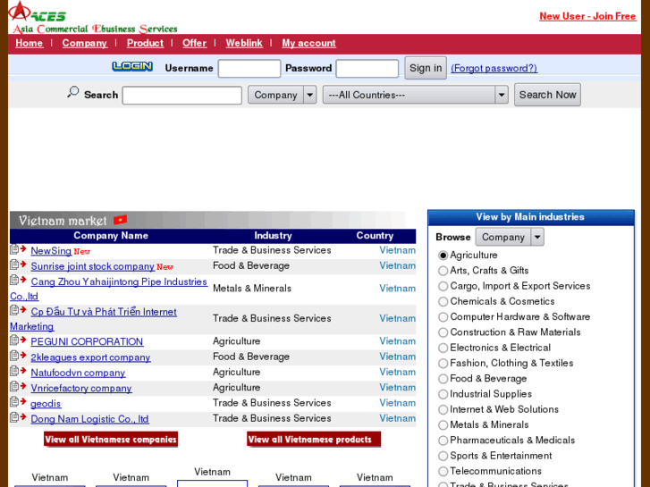This screenshot has width=650, height=487.
Task: Select Telecommunications radio button
Action: pyautogui.click(x=443, y=471)
